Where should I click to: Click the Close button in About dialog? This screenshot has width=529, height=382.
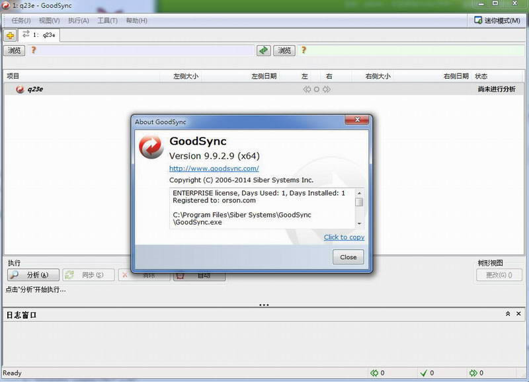(x=348, y=257)
